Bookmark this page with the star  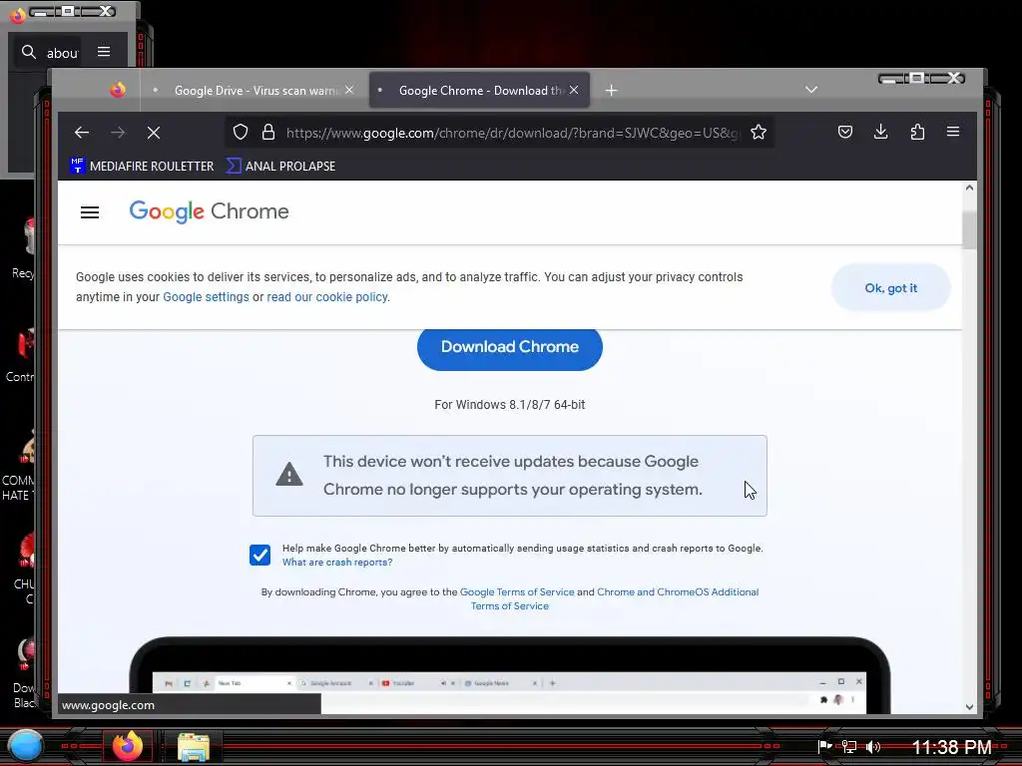759,133
